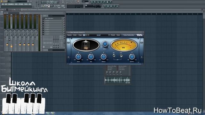The height and width of the screenshot is (115, 205).
Task: Click Tools in the Tube Saturator toolbar
Action: (118, 35)
